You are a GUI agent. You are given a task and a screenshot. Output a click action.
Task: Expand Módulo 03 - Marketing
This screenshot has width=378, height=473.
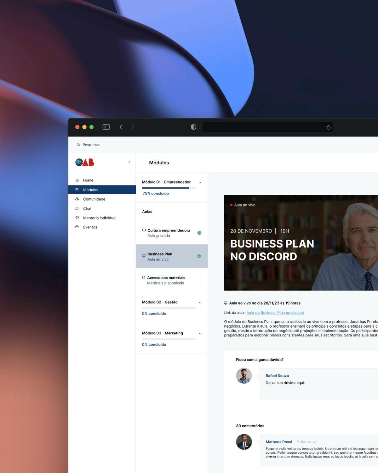[200, 334]
